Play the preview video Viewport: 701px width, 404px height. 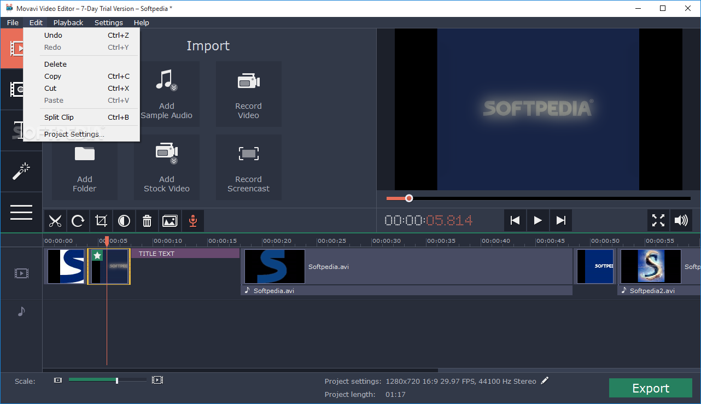tap(538, 220)
